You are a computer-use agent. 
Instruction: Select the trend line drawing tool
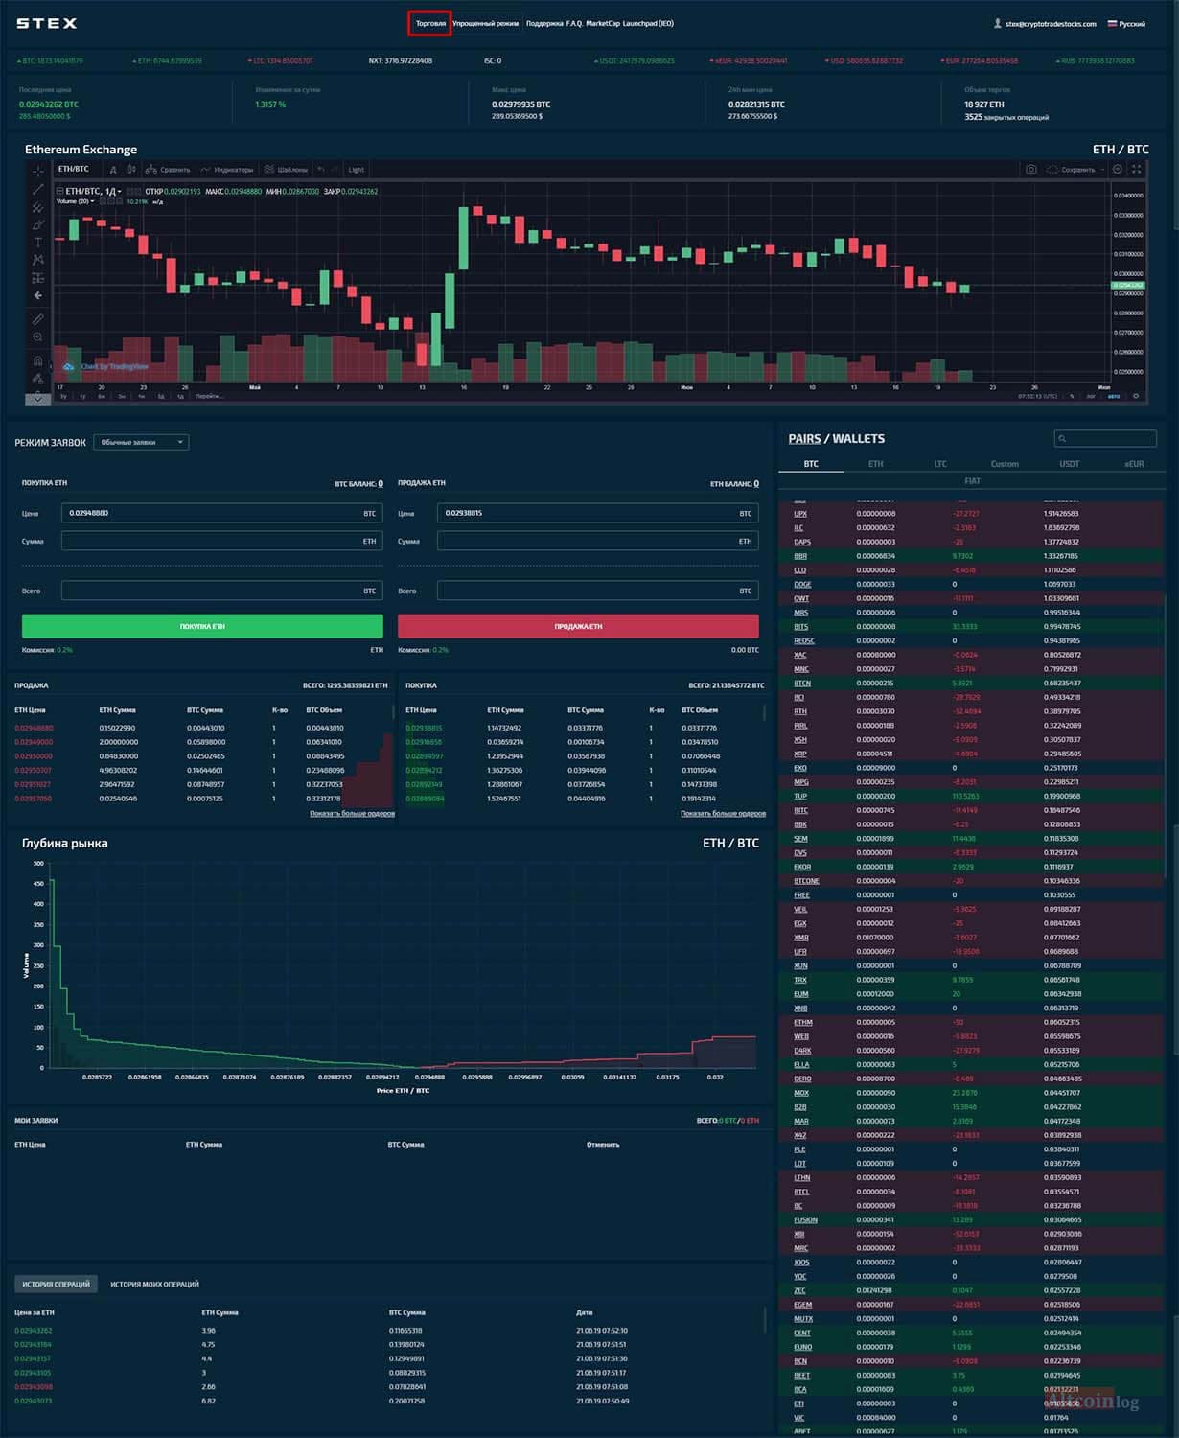tap(38, 189)
